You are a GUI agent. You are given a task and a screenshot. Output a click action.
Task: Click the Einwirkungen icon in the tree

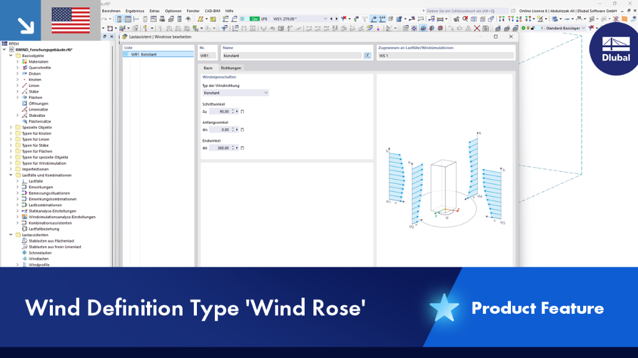24,187
